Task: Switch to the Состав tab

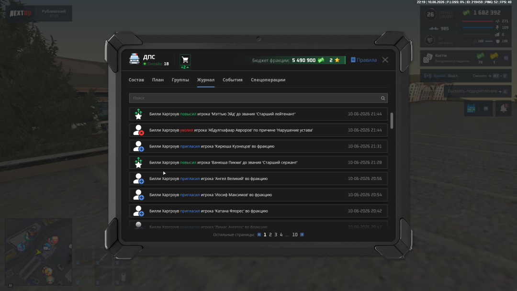Action: 136,80
